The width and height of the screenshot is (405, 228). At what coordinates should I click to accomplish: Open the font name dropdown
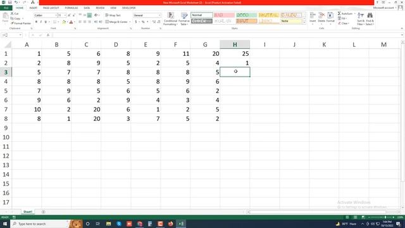56,15
